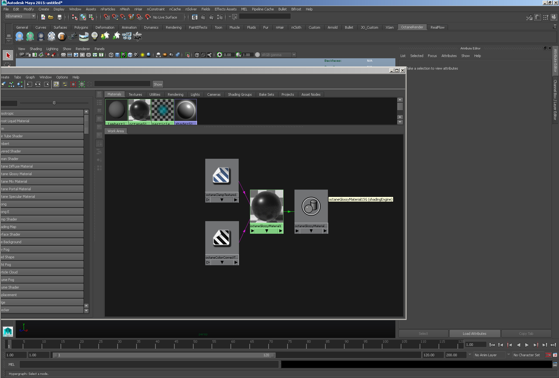
Task: Click the blue swirl Octane shelf icon
Action: click(x=19, y=37)
